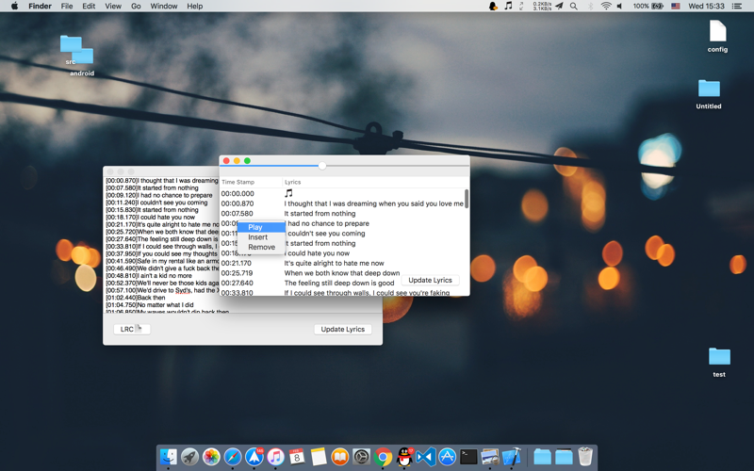Image resolution: width=754 pixels, height=471 pixels.
Task: Click the Time Stamp column header
Action: click(x=238, y=182)
